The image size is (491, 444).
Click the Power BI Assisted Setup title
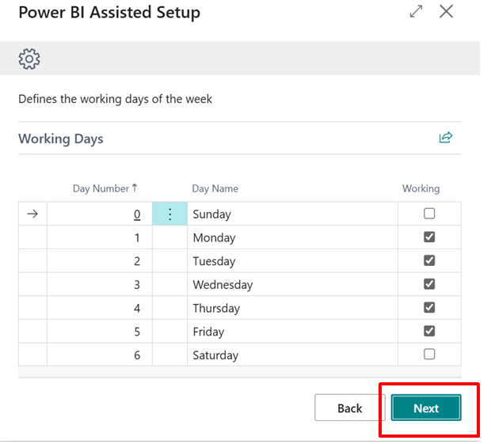pyautogui.click(x=109, y=13)
